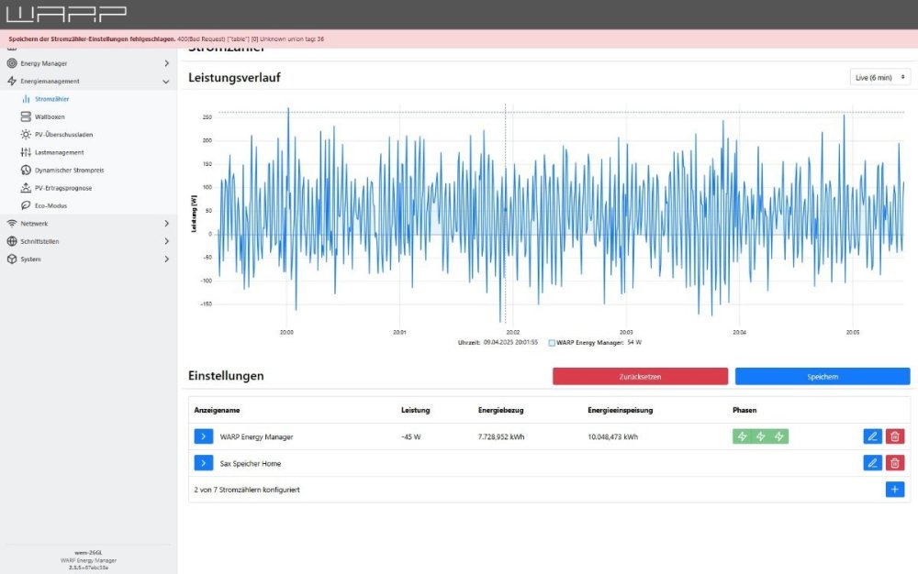Toggle WARP Energy Manager chart legend checkbox
The width and height of the screenshot is (918, 574).
pos(552,343)
